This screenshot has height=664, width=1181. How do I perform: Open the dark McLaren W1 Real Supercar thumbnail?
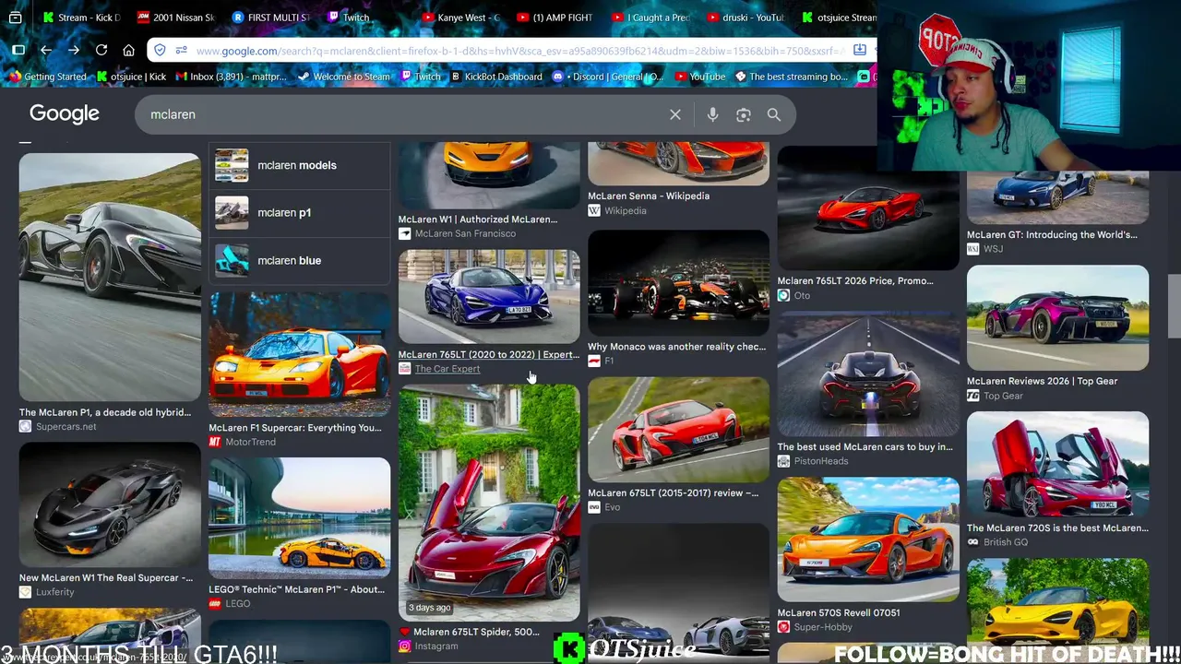110,505
